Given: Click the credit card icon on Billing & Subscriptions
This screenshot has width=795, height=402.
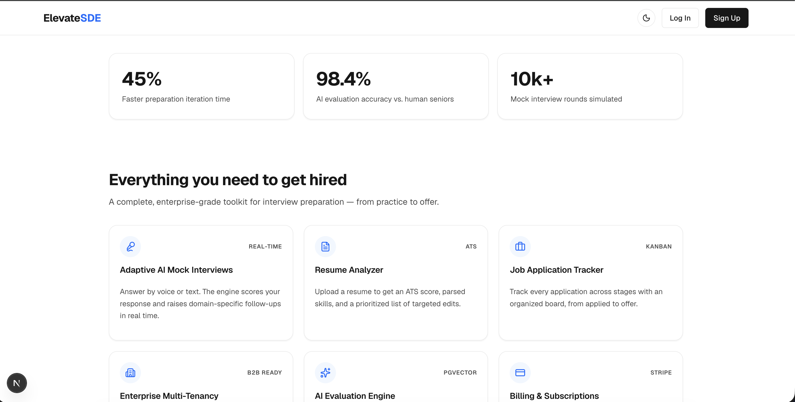Looking at the screenshot, I should click(x=520, y=373).
